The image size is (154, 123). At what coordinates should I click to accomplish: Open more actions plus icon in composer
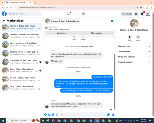[46, 115]
